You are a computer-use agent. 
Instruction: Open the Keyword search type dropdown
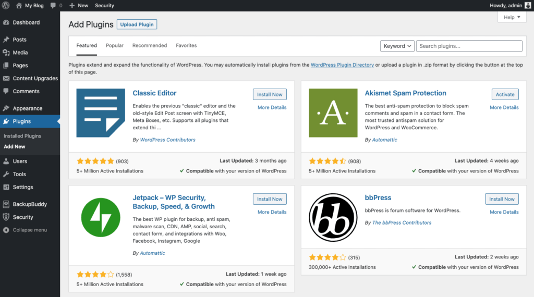pos(397,46)
